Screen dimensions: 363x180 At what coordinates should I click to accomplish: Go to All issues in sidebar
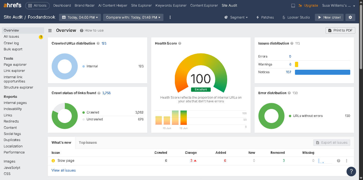click(x=11, y=37)
